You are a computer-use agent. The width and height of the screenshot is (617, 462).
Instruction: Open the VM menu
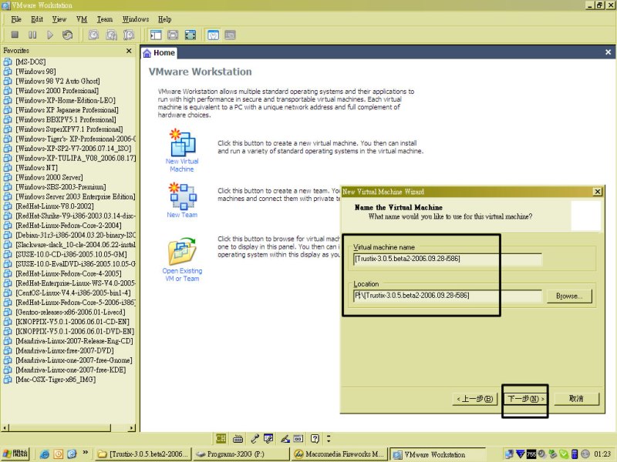(82, 19)
